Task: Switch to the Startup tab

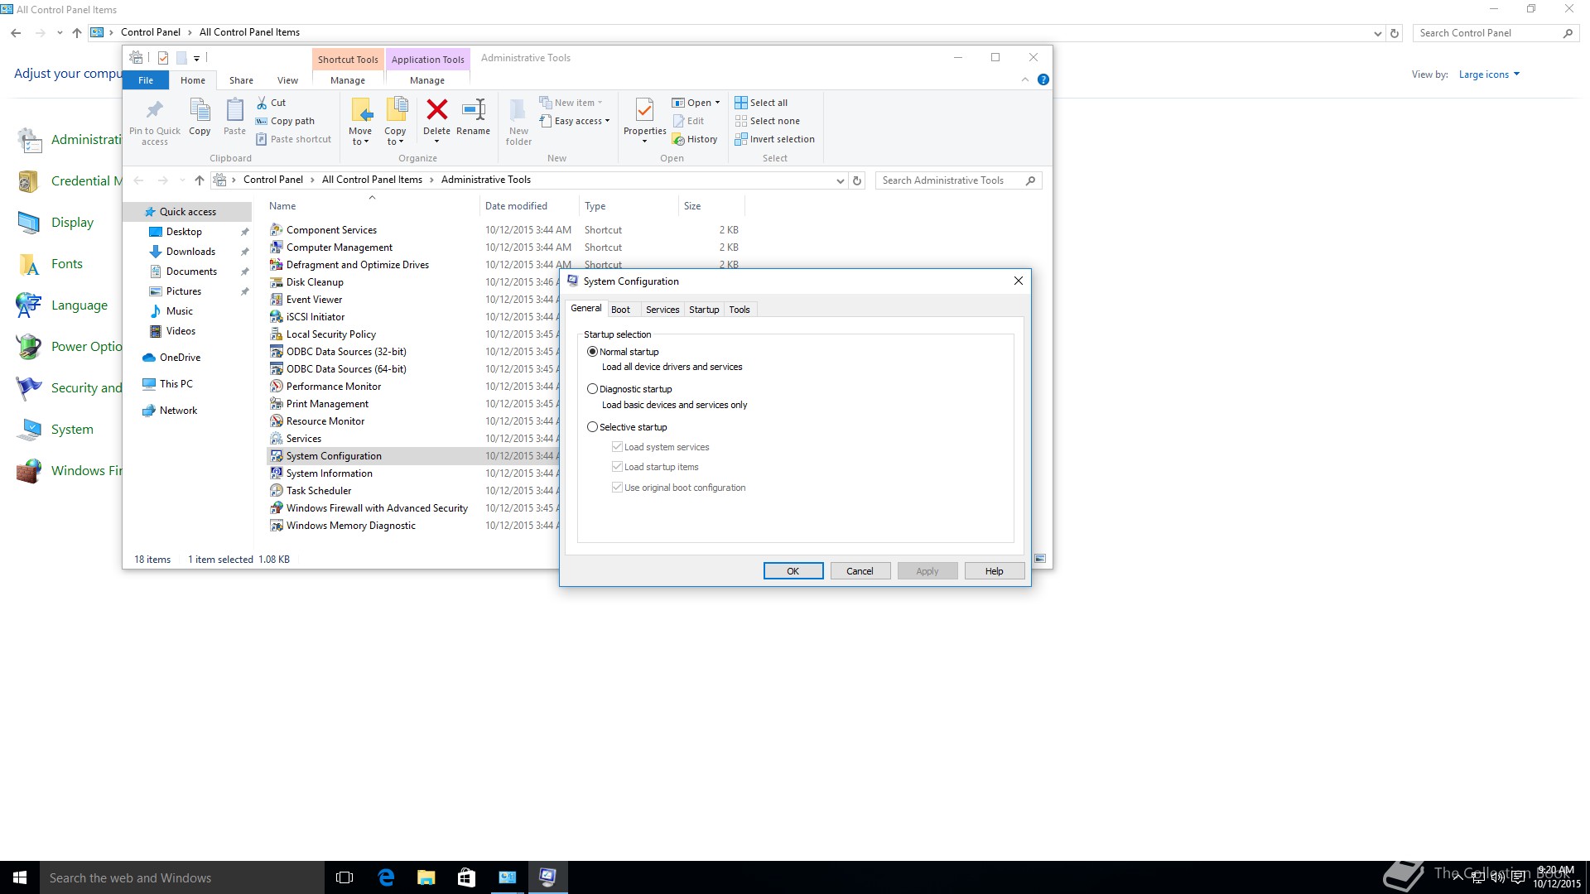Action: click(704, 310)
